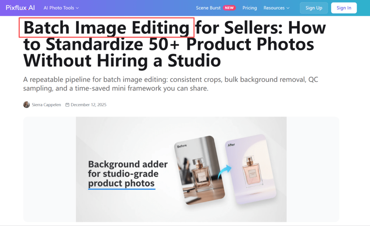This screenshot has width=370, height=226.
Task: Click the Before perfume photo card
Action: [199, 170]
